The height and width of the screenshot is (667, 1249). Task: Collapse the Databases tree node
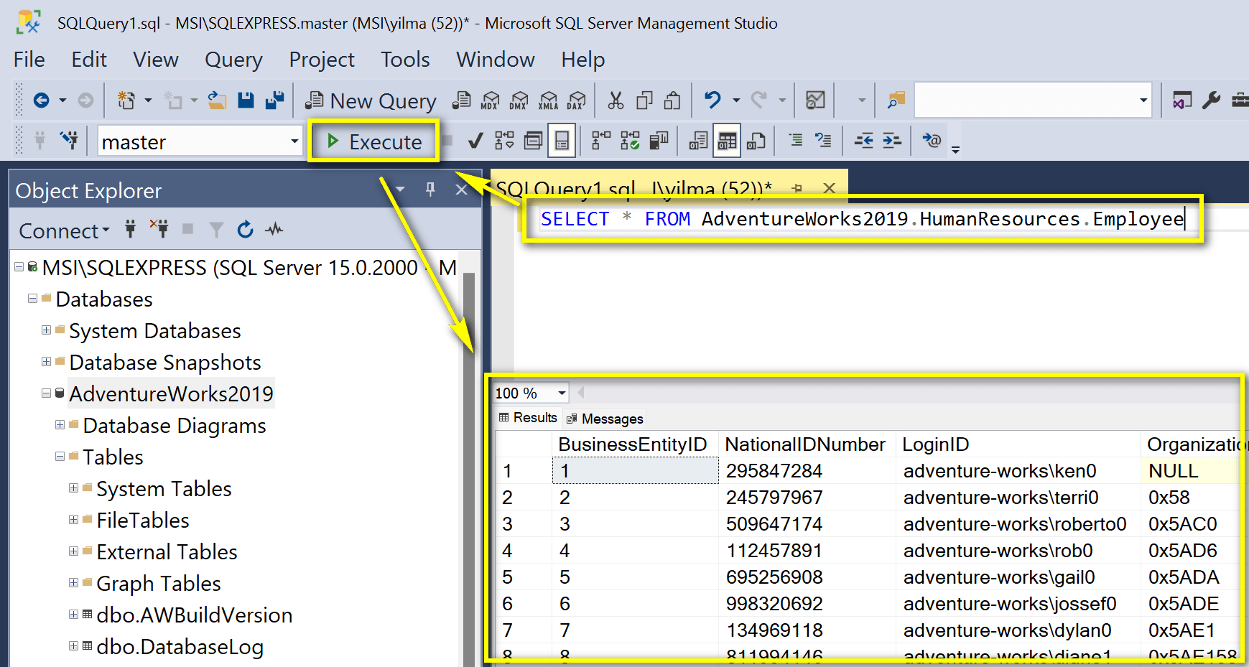(x=32, y=298)
